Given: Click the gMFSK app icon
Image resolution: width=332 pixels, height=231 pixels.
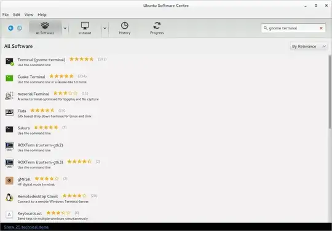Looking at the screenshot, I should point(9,181).
